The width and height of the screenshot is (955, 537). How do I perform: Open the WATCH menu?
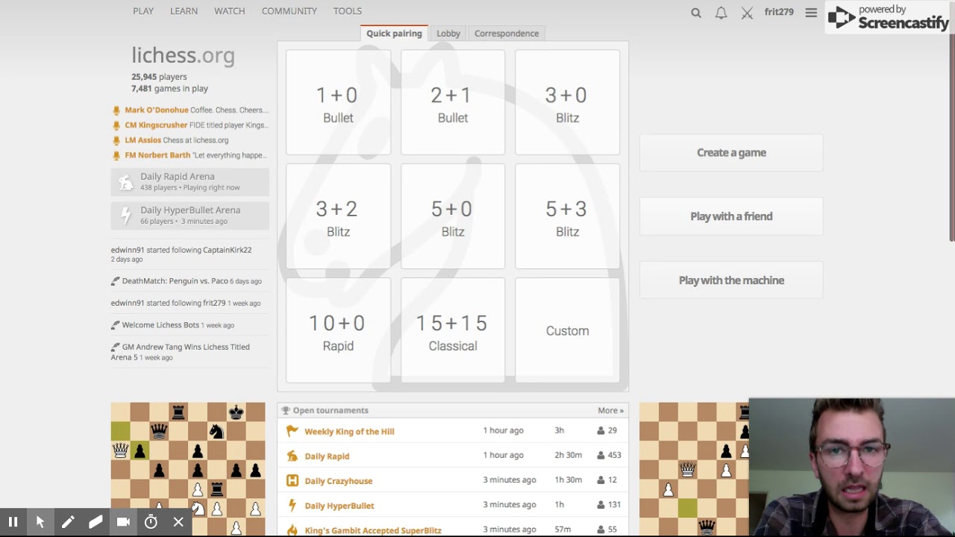click(230, 11)
